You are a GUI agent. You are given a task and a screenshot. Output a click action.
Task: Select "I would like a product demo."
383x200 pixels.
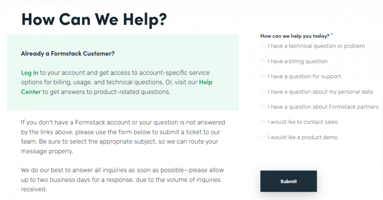(x=263, y=137)
